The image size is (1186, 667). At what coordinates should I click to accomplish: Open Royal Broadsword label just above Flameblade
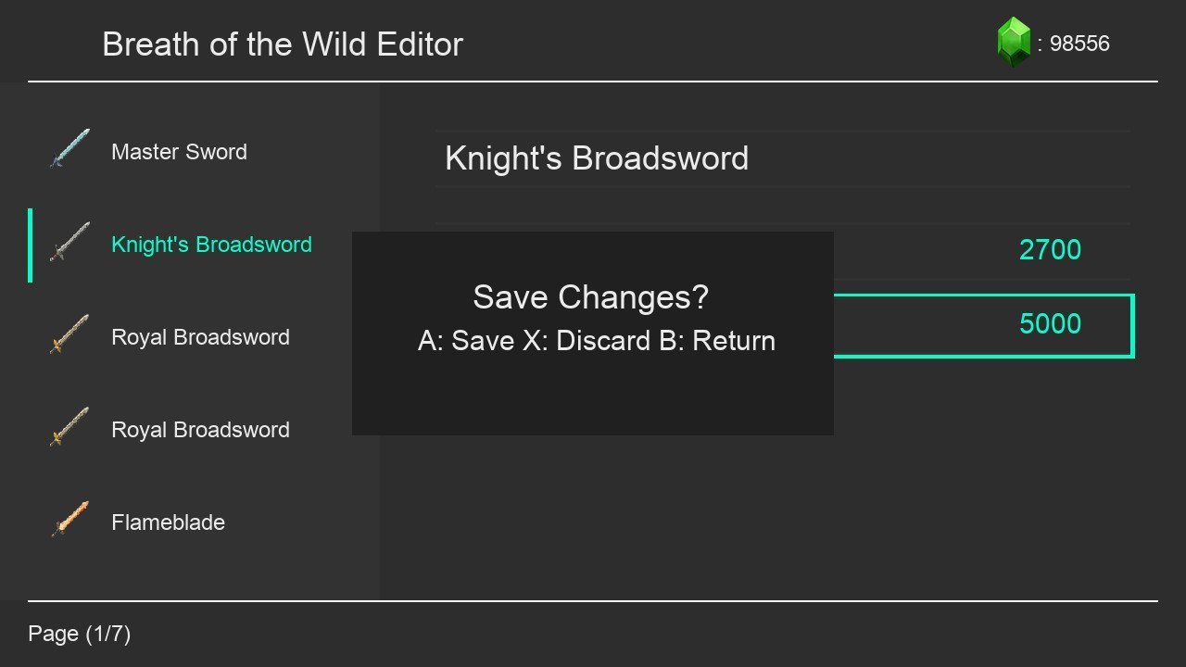(200, 430)
